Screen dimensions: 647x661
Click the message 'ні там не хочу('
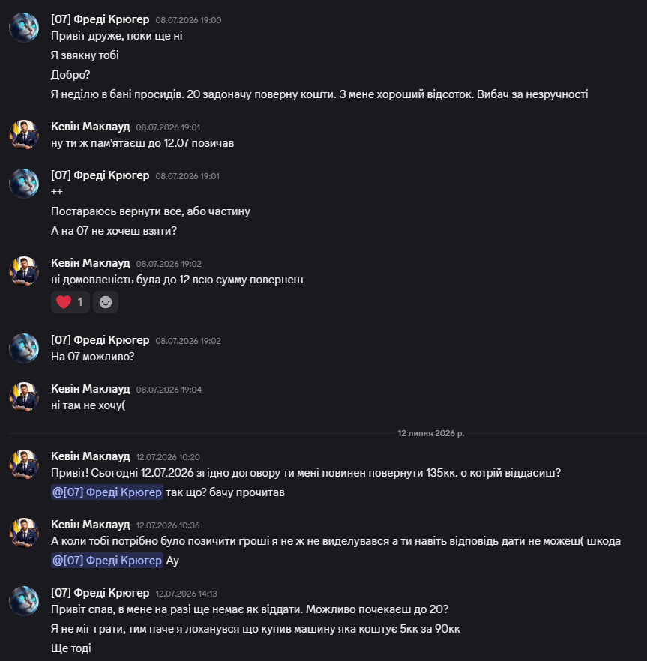coord(88,405)
